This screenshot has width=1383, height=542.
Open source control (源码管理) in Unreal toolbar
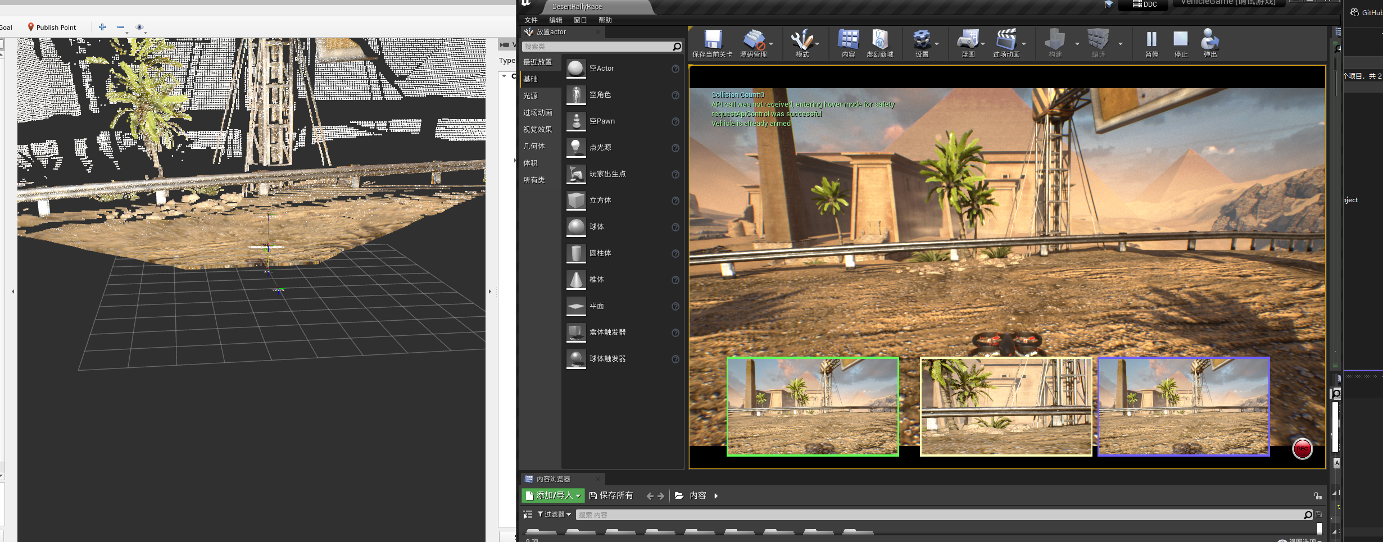click(x=753, y=40)
